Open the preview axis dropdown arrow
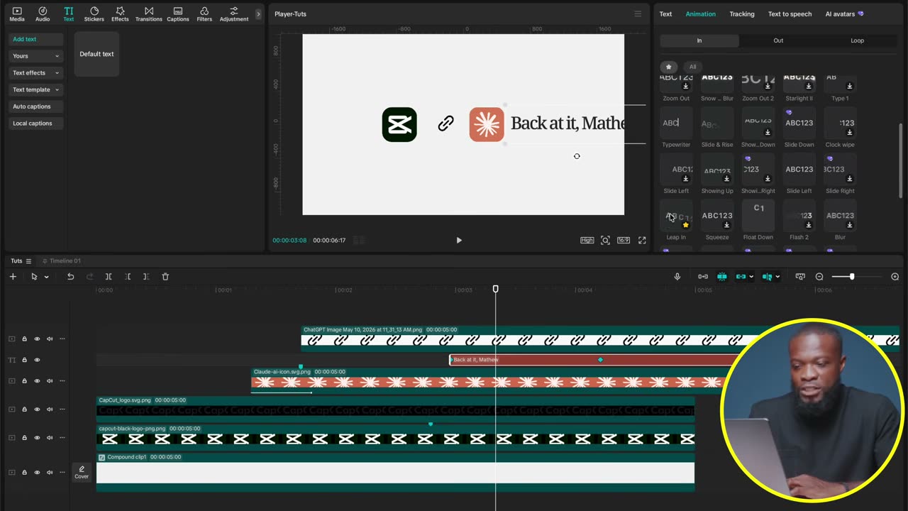Image resolution: width=908 pixels, height=511 pixels. click(777, 277)
